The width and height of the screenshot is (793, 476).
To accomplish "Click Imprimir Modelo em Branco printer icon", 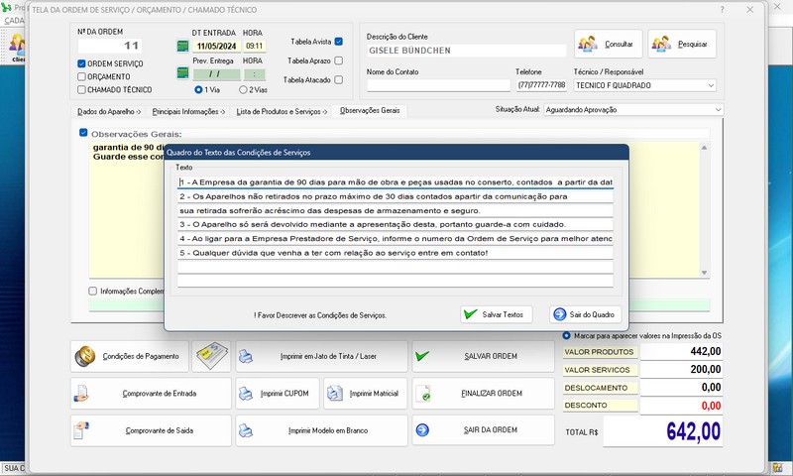I will pos(246,431).
